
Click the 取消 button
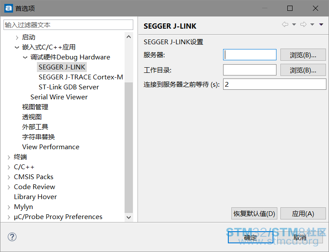tap(299, 237)
